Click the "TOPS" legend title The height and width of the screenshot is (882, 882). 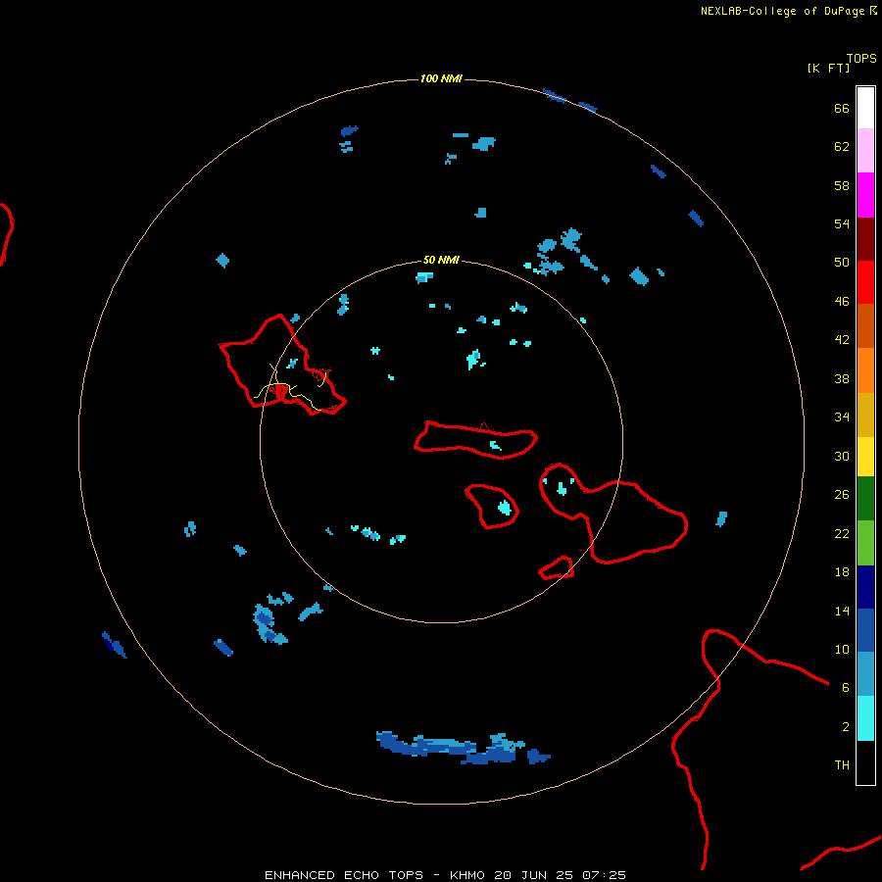point(861,58)
